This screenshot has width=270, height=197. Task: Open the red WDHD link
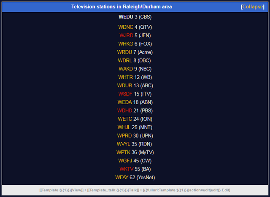125,111
